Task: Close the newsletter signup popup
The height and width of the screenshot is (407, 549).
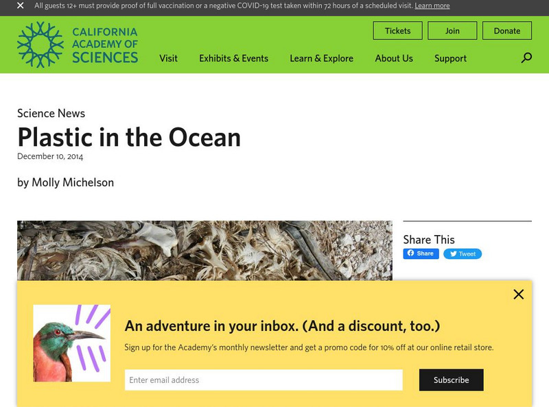Action: [518, 294]
